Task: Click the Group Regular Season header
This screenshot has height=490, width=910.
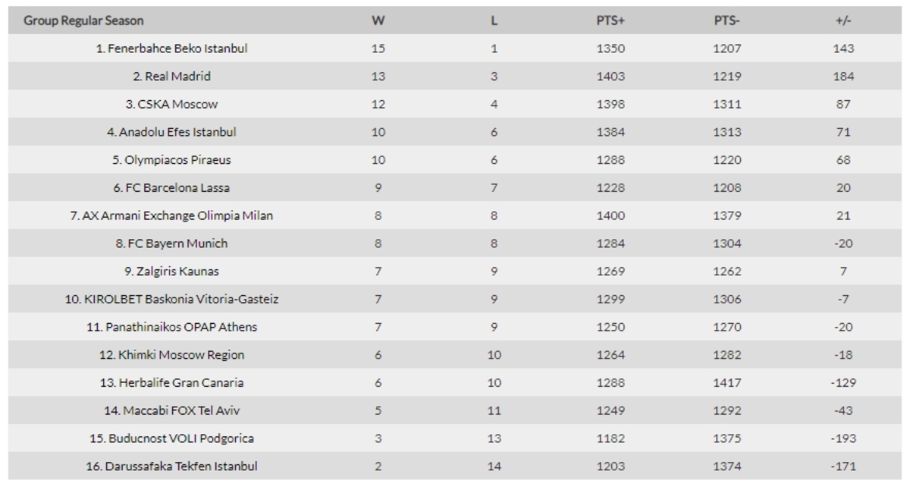Action: point(83,20)
